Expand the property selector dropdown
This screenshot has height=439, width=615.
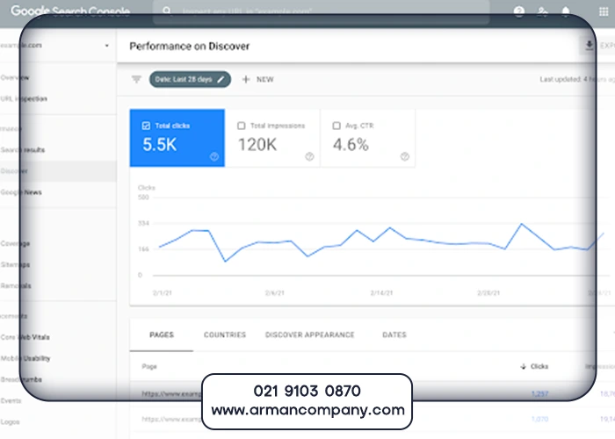point(106,45)
